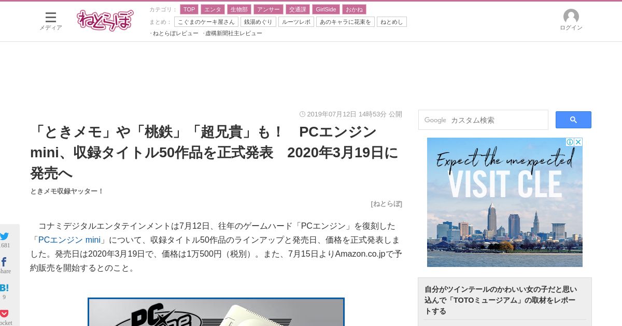The height and width of the screenshot is (326, 622).
Task: Go to ねとらぼレビュー link
Action: 176,33
